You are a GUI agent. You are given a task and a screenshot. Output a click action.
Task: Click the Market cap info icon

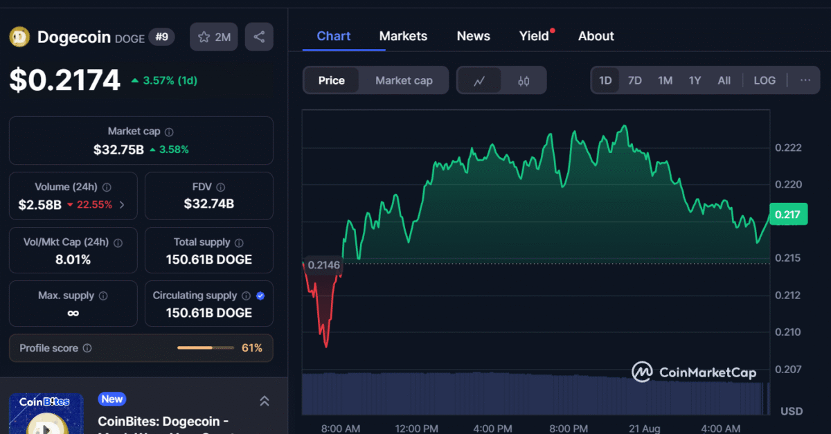169,132
